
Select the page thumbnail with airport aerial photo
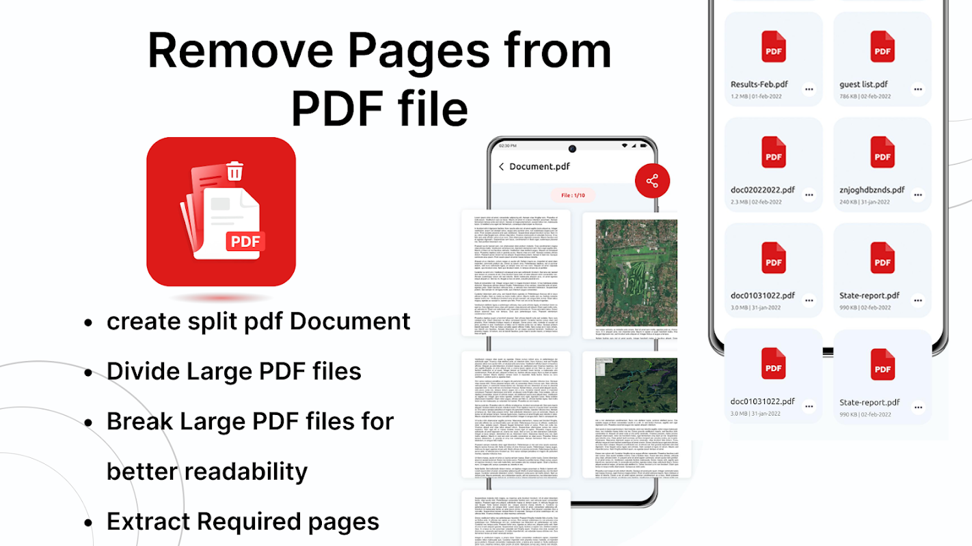(x=631, y=274)
